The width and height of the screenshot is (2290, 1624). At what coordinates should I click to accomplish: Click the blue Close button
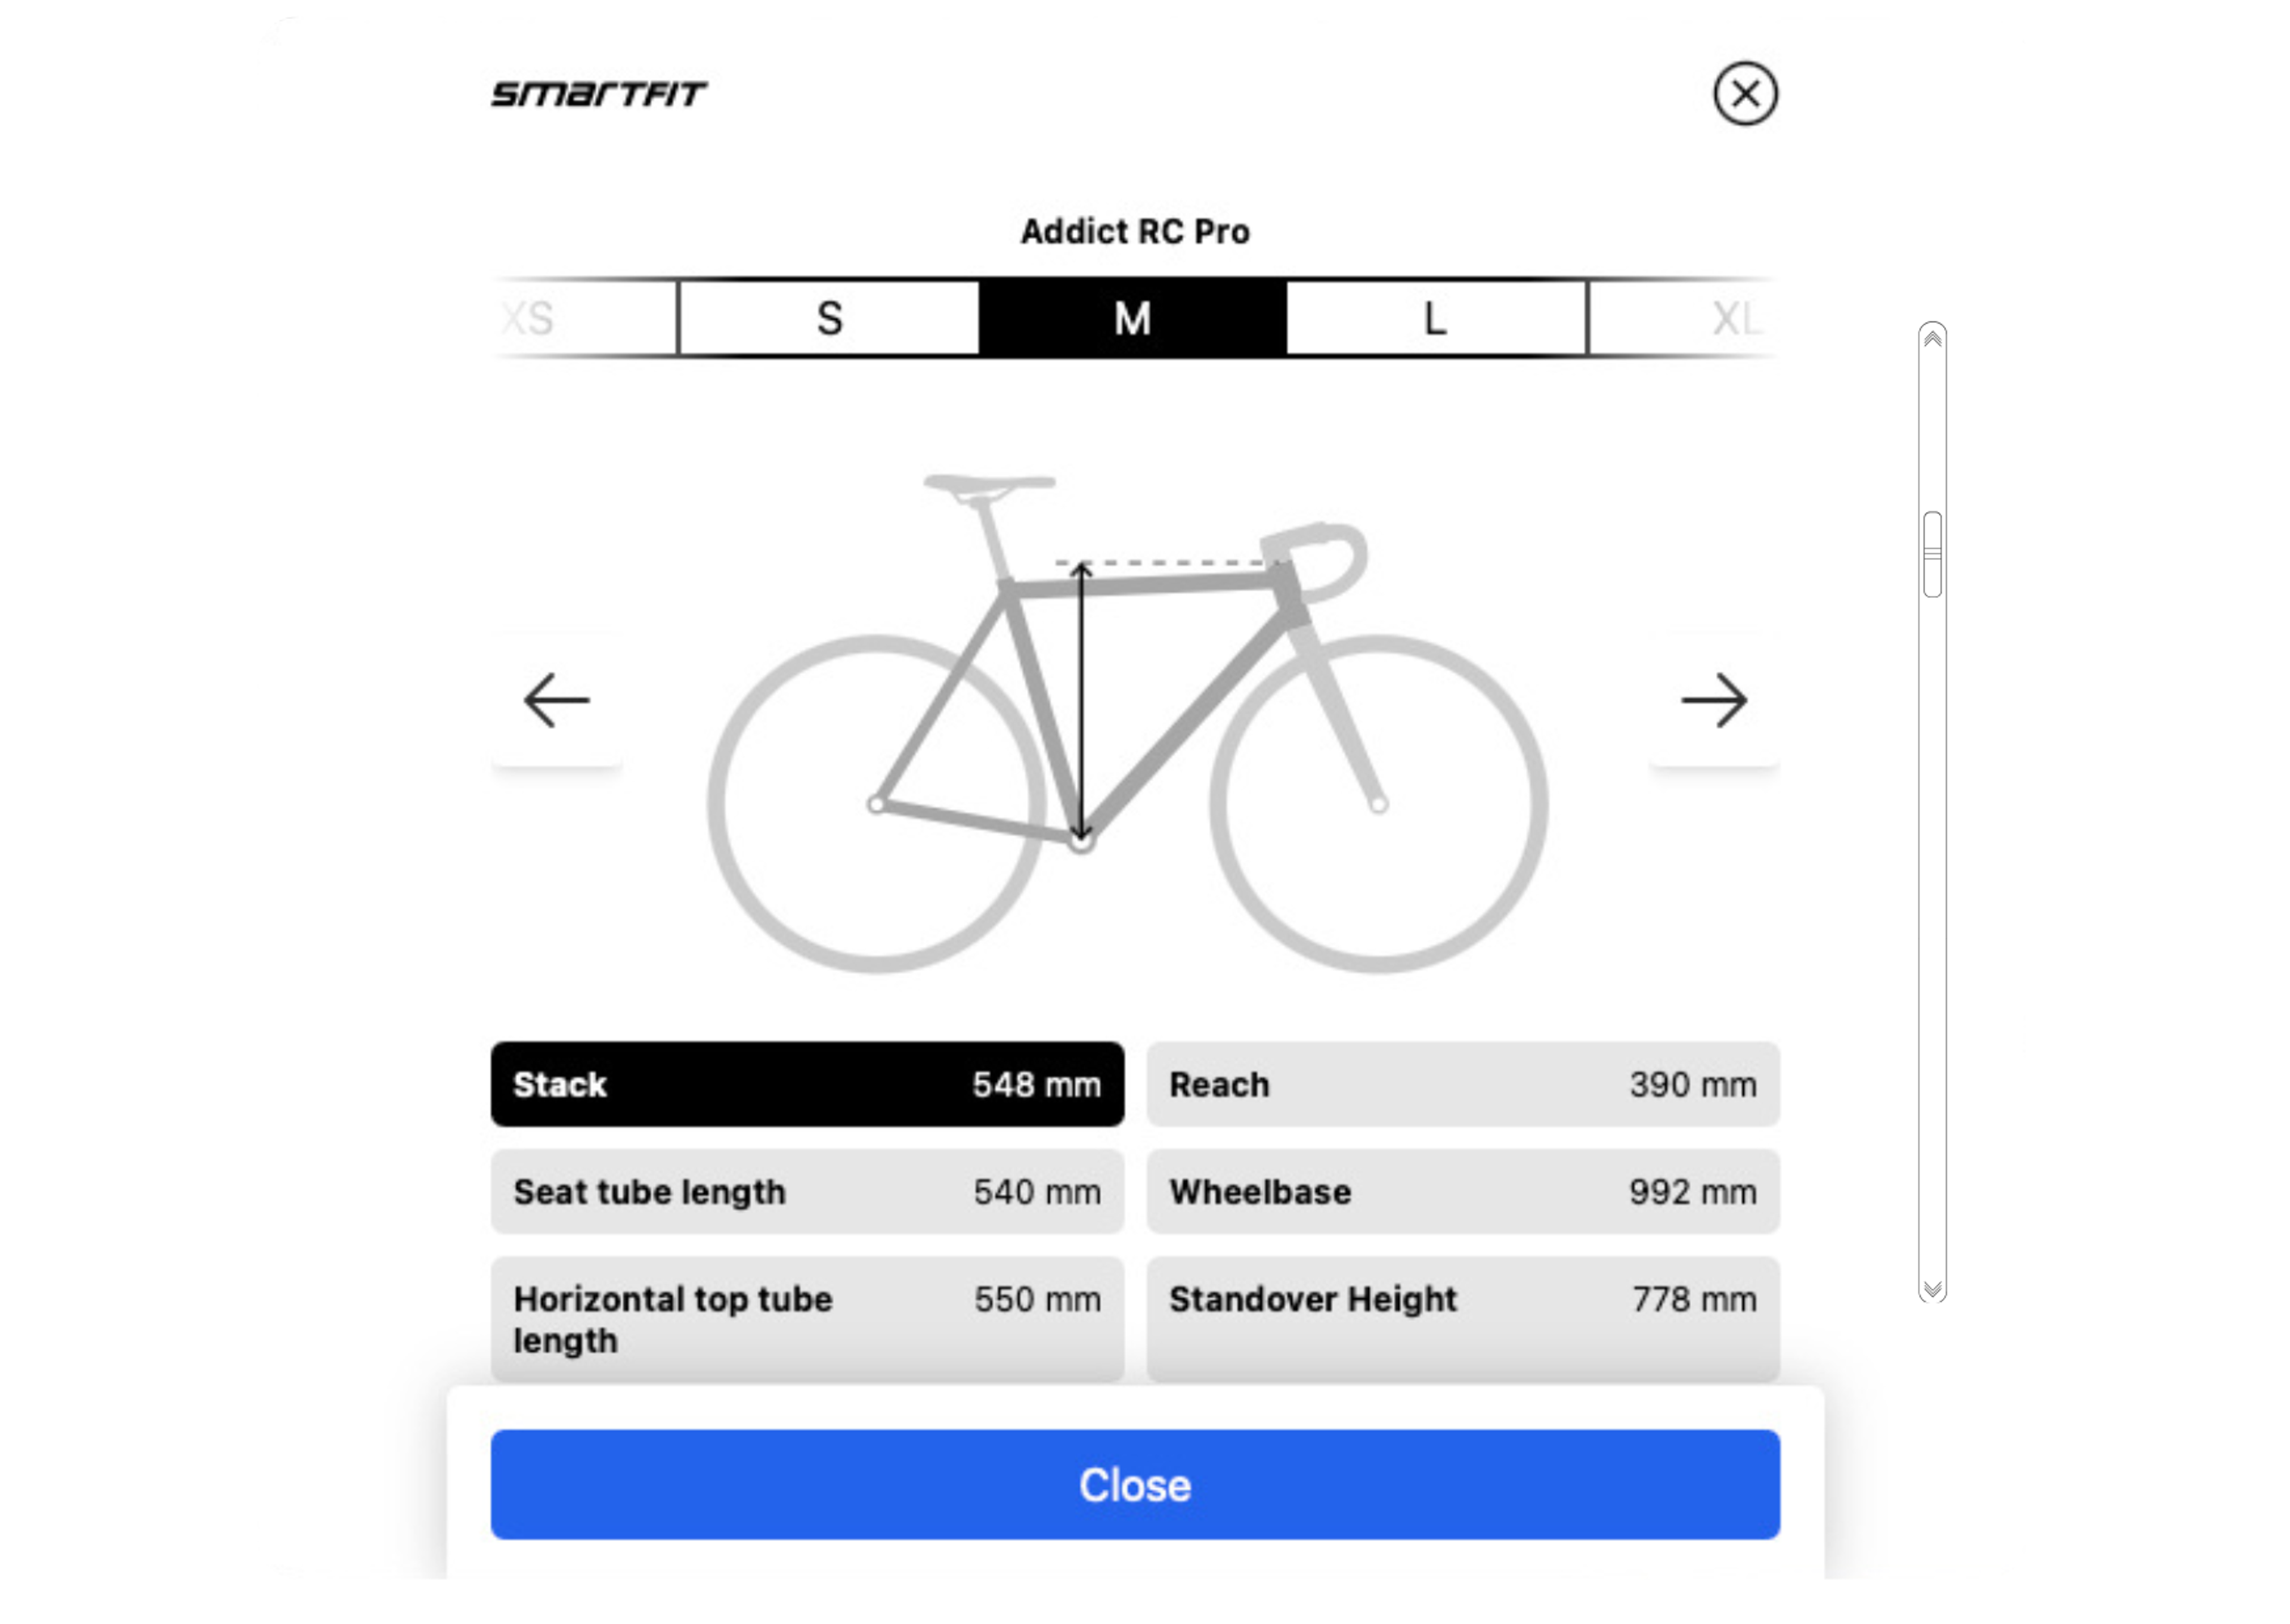(1135, 1485)
